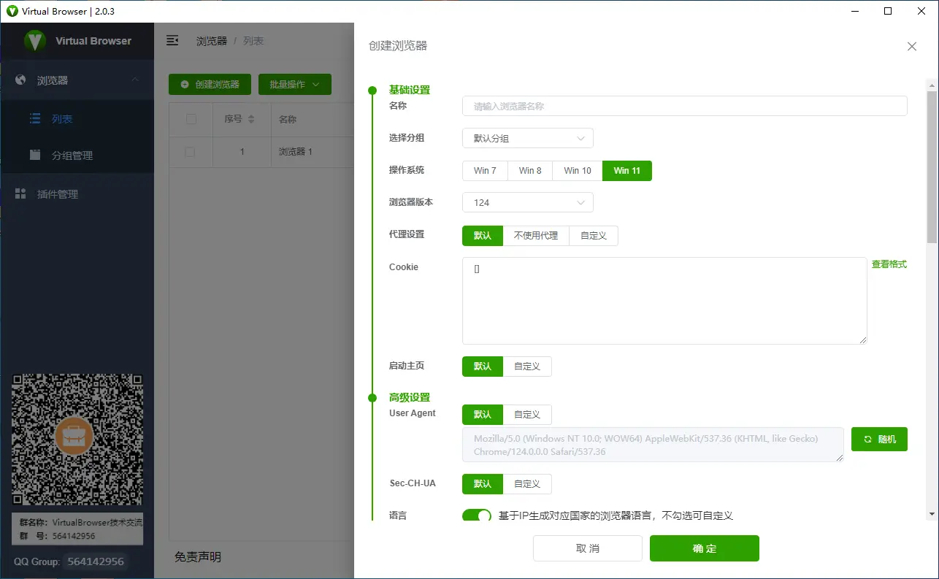Check the select-all checkbox in table header
Screen dimensions: 939x579
coord(191,119)
